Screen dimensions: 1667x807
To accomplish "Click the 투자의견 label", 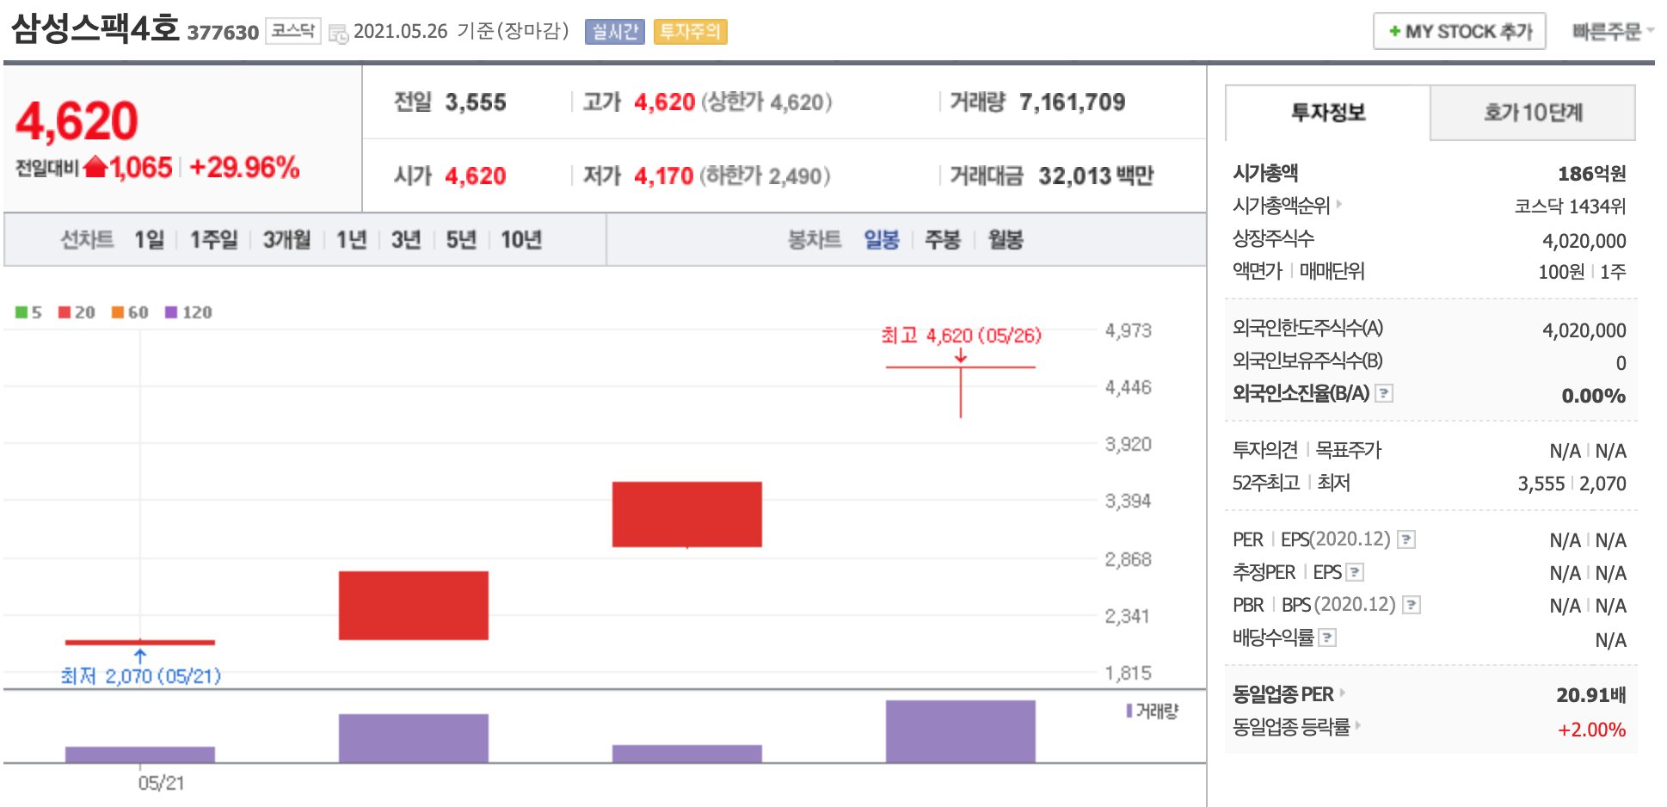I will (1264, 449).
